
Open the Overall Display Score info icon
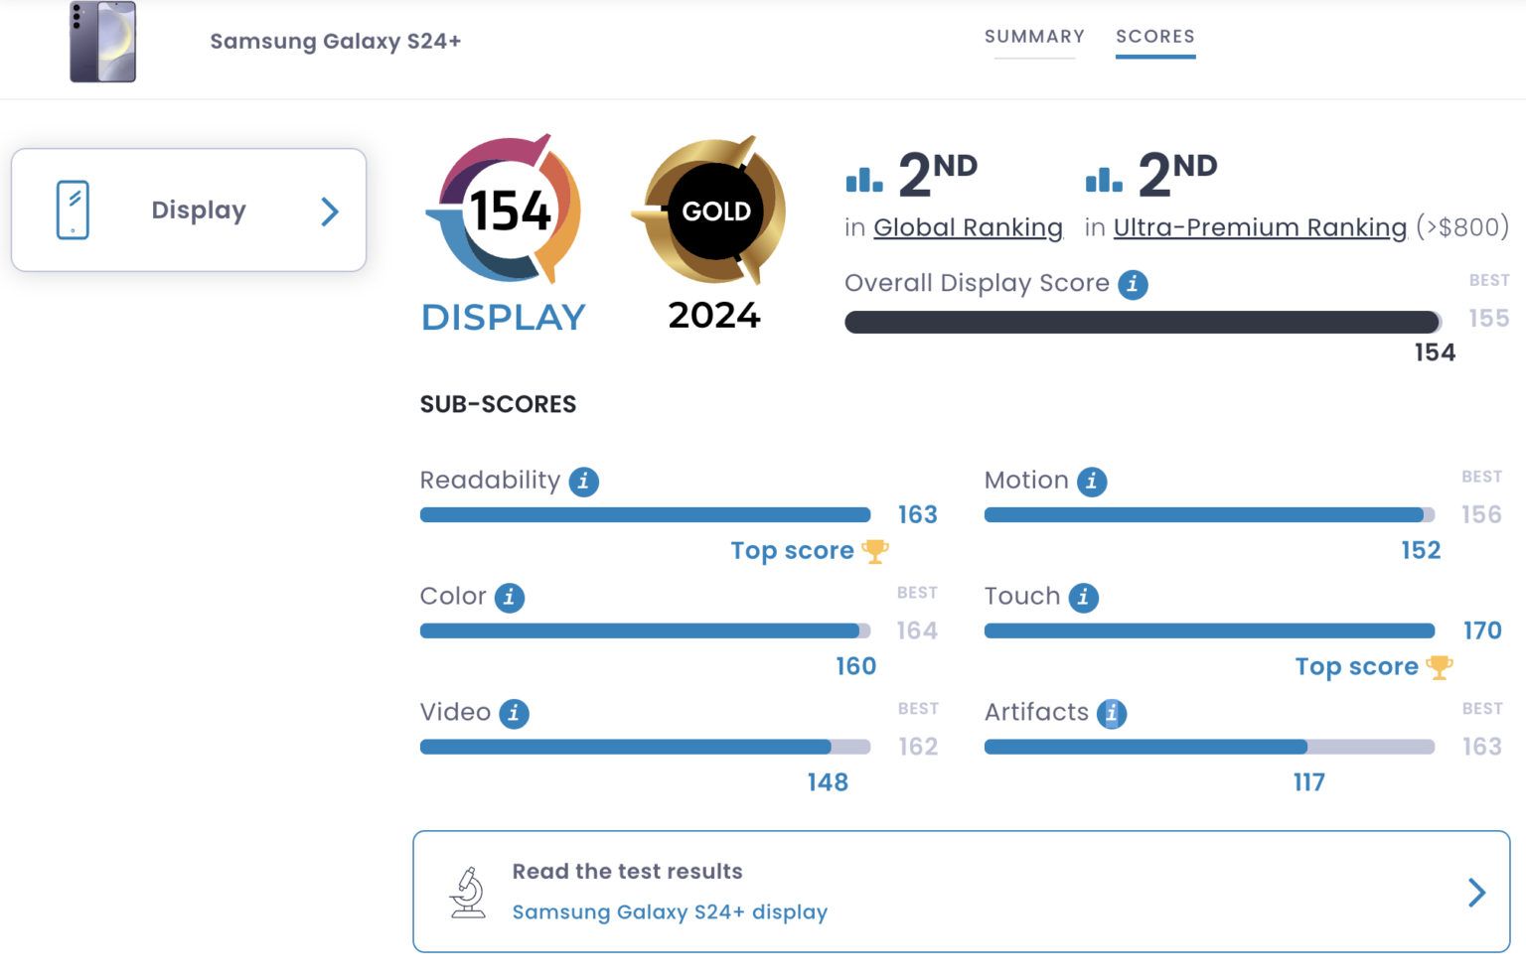(x=1132, y=284)
